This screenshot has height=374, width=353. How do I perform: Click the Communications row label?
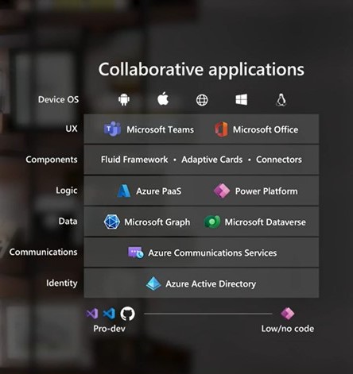[43, 252]
